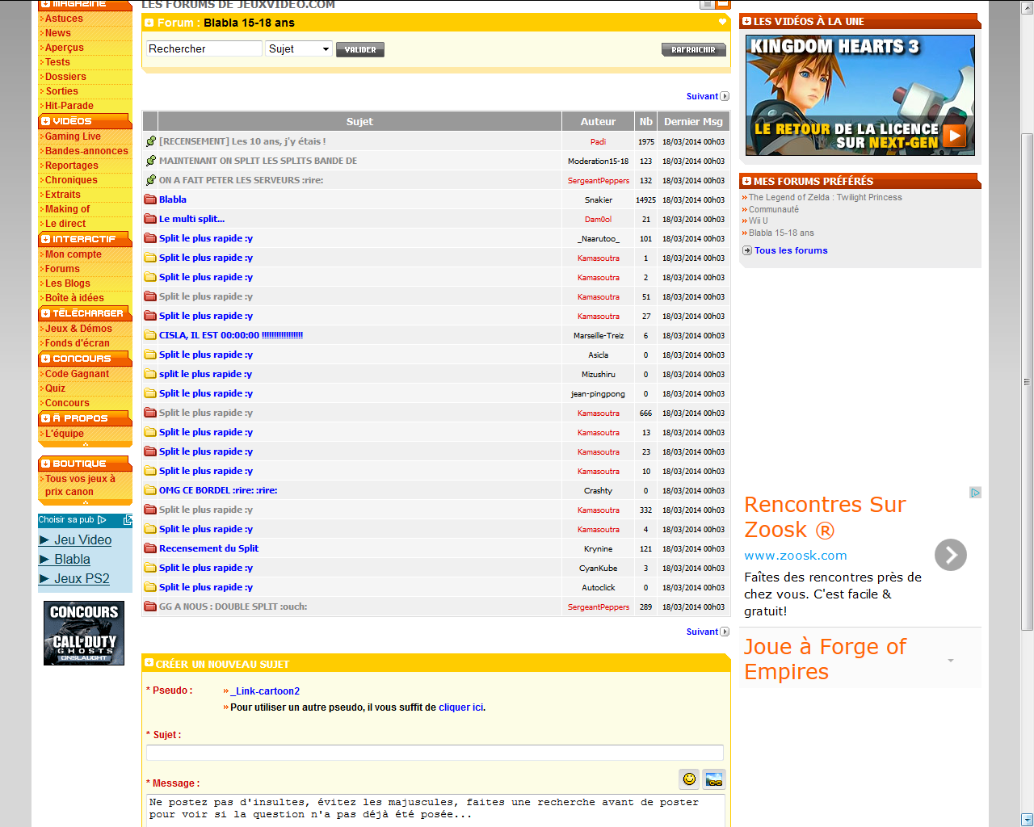The height and width of the screenshot is (827, 1034).
Task: Select Gaming Live in the Vidéos menu
Action: (73, 136)
